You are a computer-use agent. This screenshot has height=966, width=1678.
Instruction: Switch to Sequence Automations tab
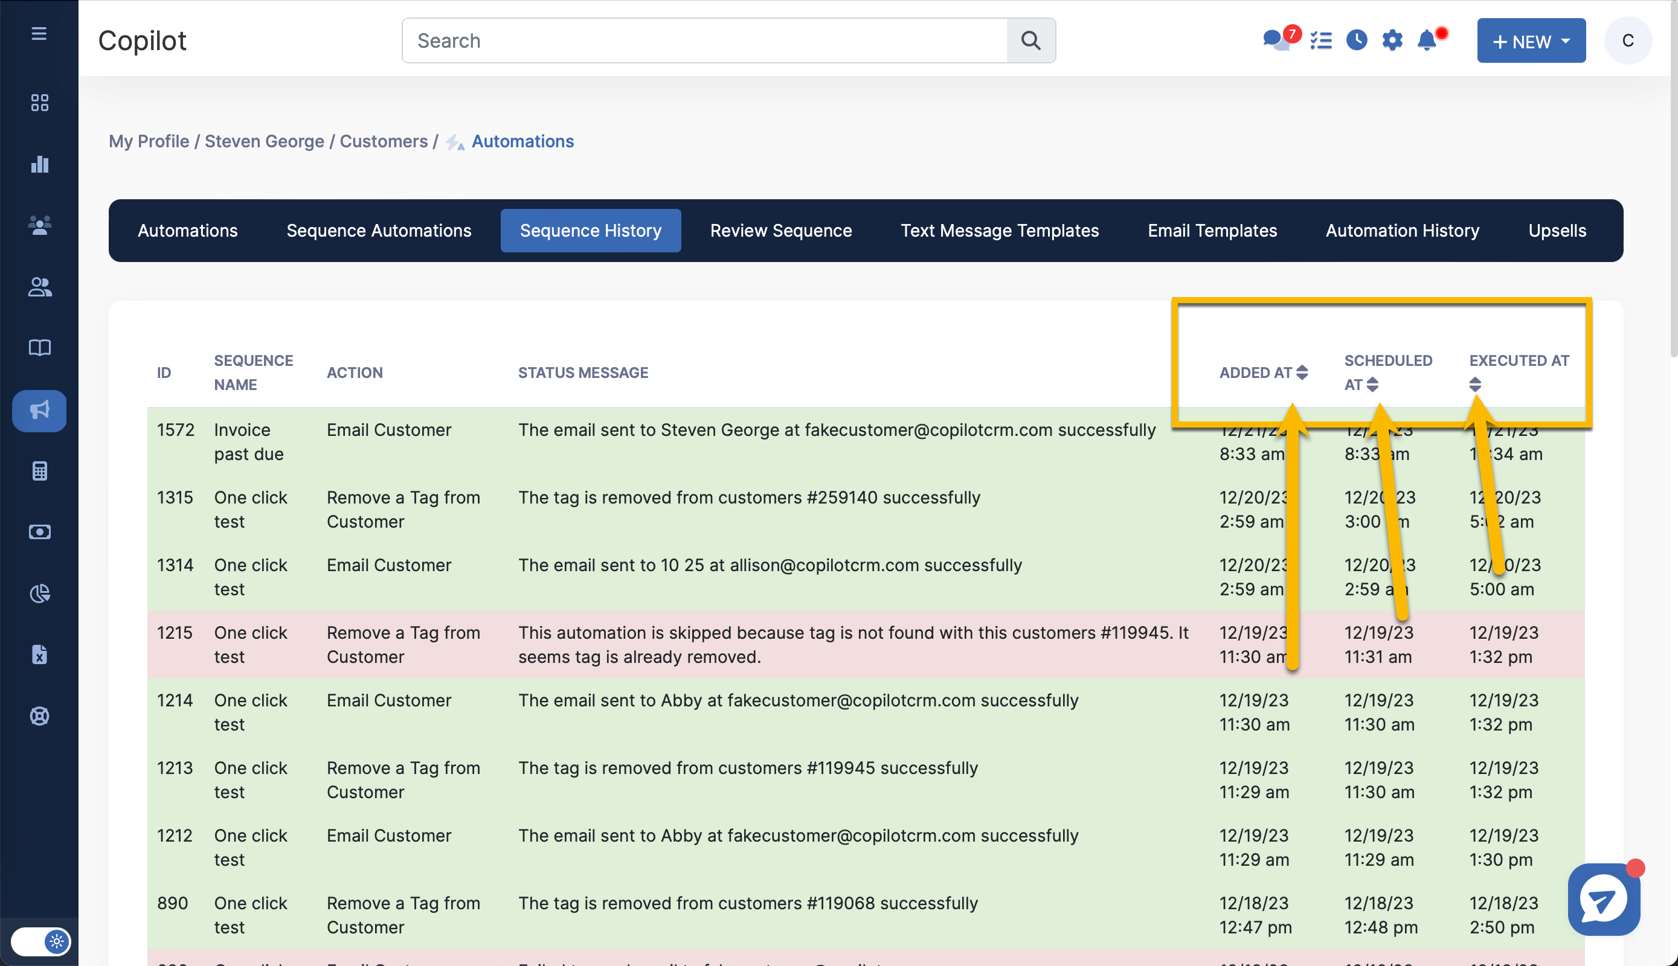(378, 230)
